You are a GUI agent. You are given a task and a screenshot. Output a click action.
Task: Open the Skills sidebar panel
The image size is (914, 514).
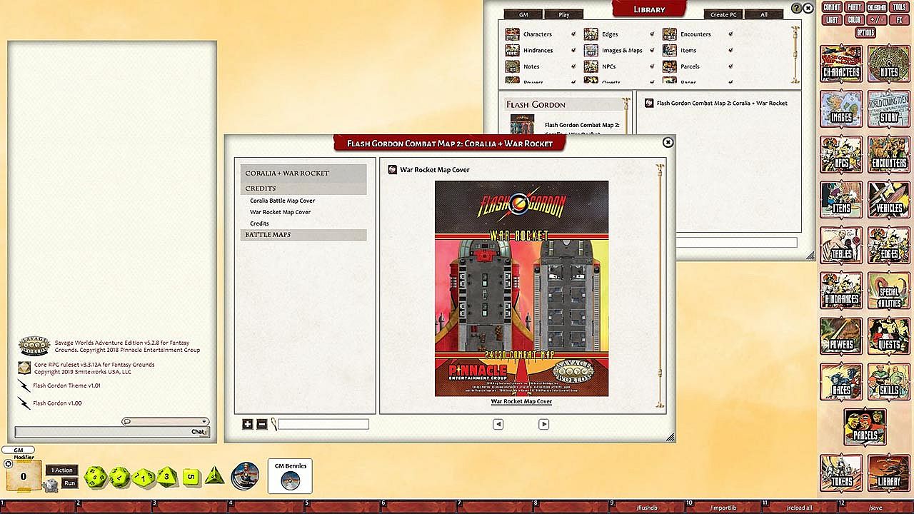[x=889, y=382]
